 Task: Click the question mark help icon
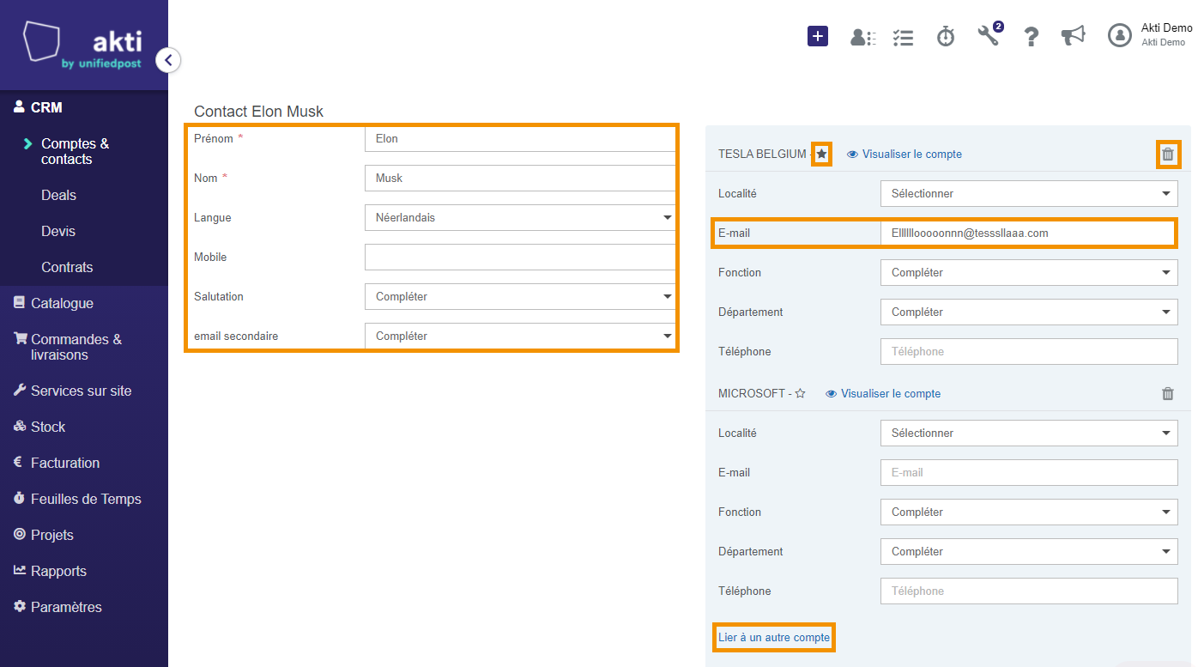tap(1032, 37)
